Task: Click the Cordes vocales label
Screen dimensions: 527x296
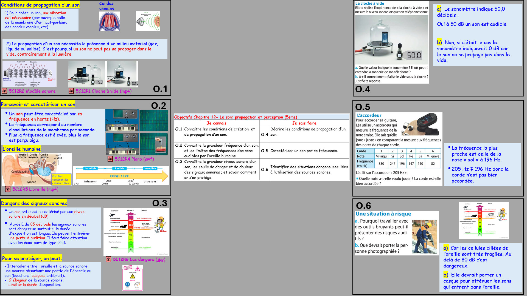Action: pyautogui.click(x=106, y=6)
